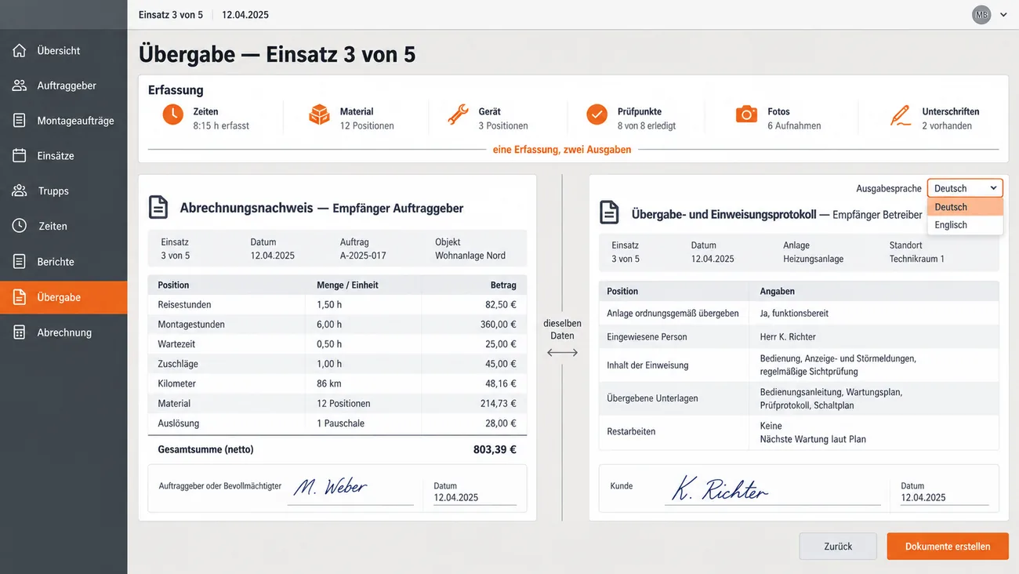1019x574 pixels.
Task: Click the Einsätze calendar icon
Action: coord(20,155)
